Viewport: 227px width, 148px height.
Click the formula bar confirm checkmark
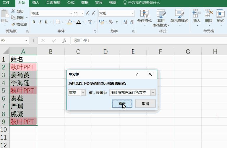(54, 40)
